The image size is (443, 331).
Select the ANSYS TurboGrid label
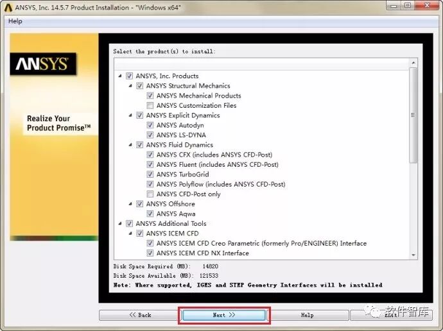[x=183, y=174]
